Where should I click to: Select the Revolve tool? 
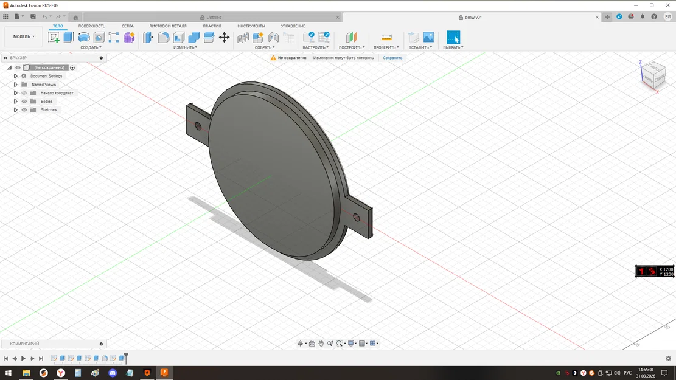click(x=84, y=37)
